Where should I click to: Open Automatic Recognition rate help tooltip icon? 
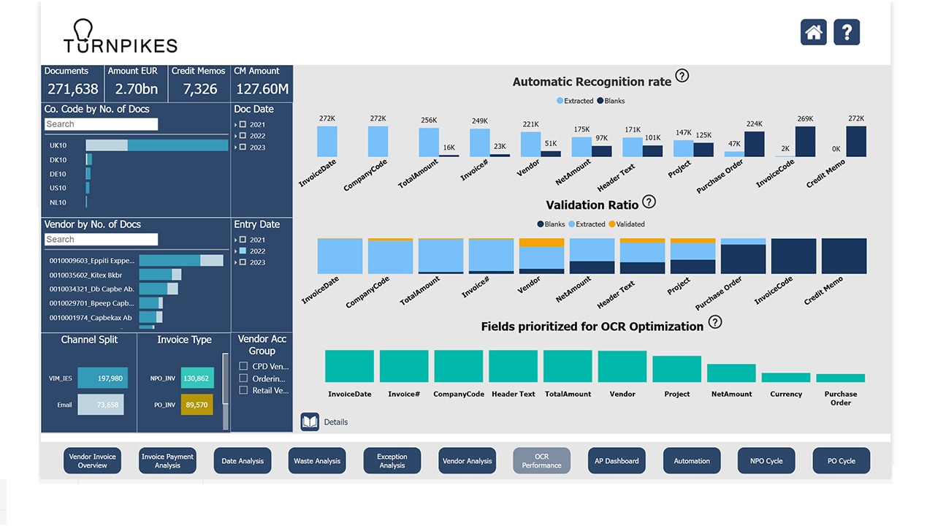click(x=682, y=75)
